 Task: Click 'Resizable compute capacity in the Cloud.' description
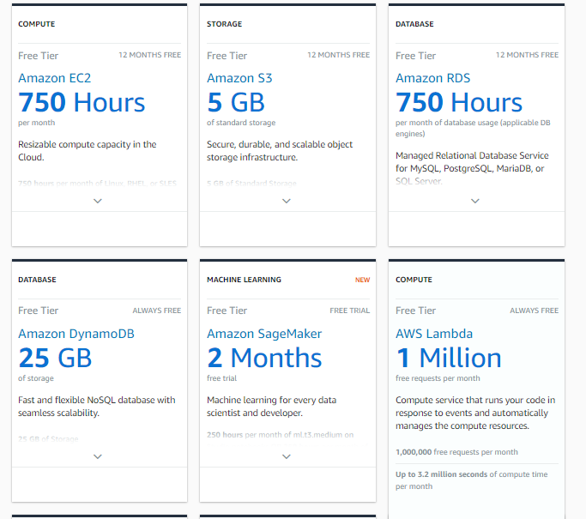88,151
